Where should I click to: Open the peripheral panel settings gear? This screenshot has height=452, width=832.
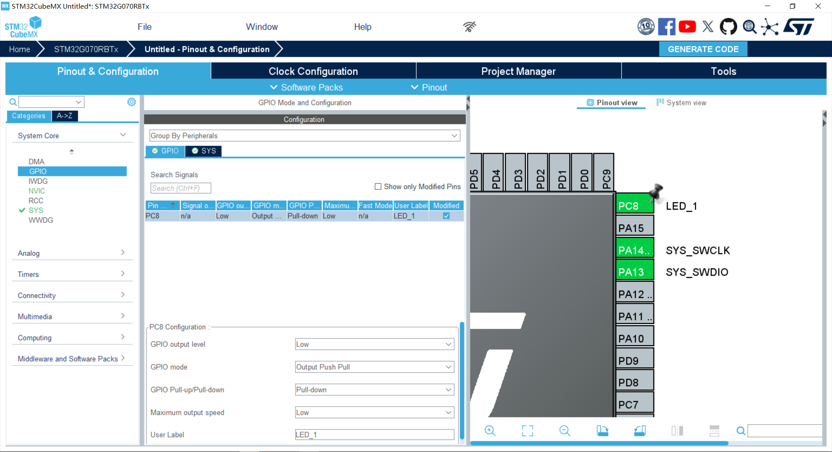pos(131,102)
